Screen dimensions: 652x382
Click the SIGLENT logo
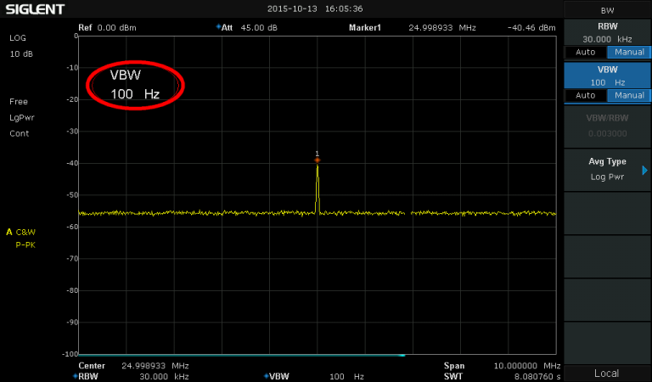35,9
